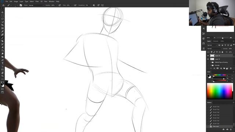235x132 pixels.
Task: Toggle lock image pixels
Action: pos(214,52)
